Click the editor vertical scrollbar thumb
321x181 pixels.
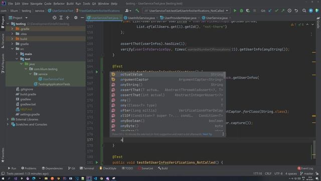click(314, 150)
